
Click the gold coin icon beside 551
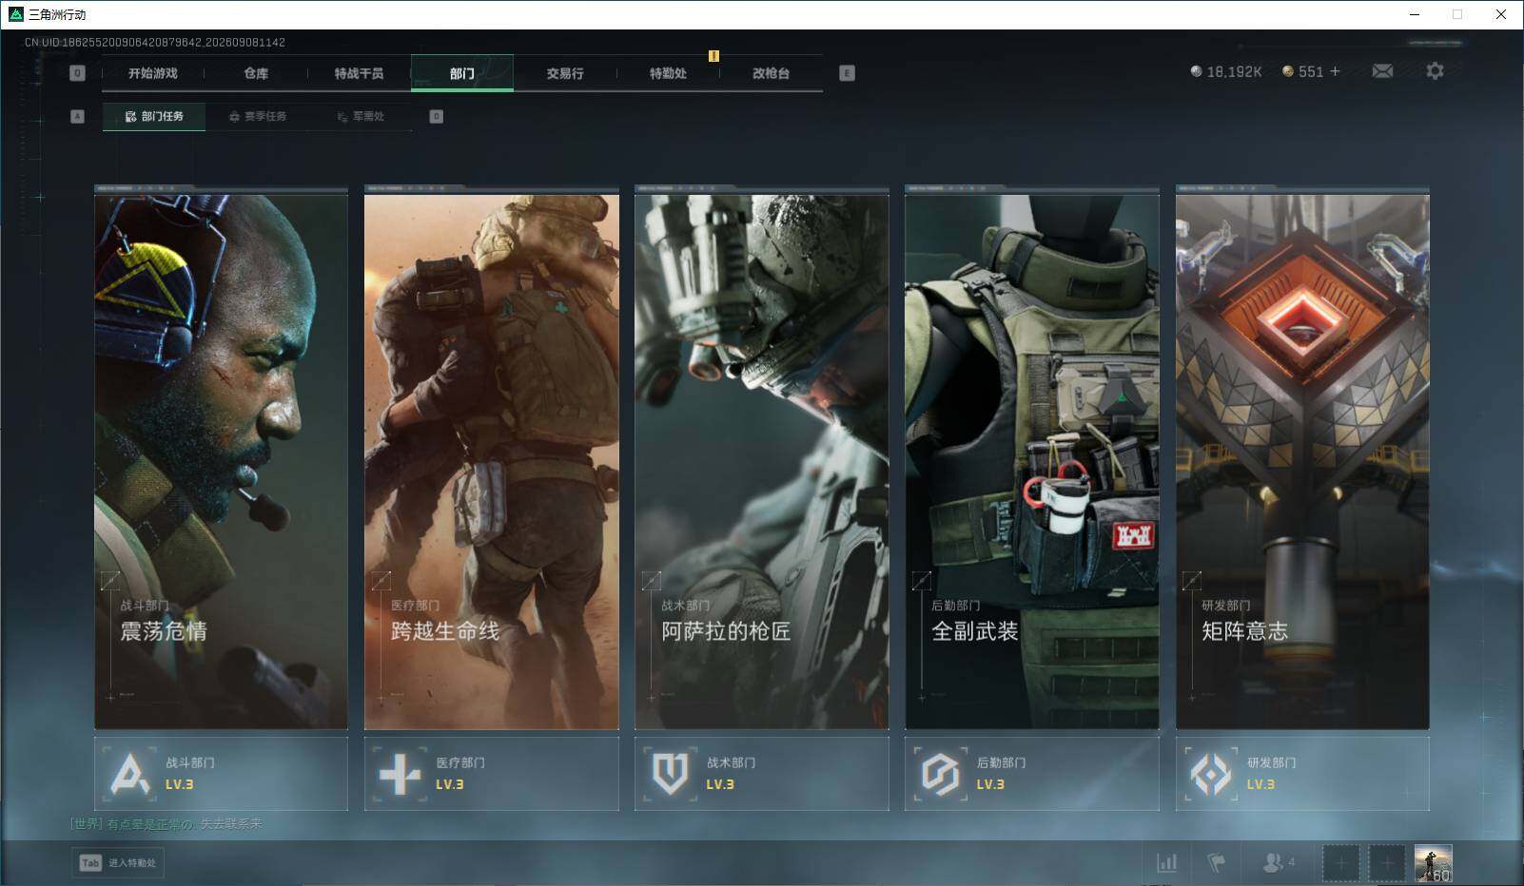pos(1288,71)
